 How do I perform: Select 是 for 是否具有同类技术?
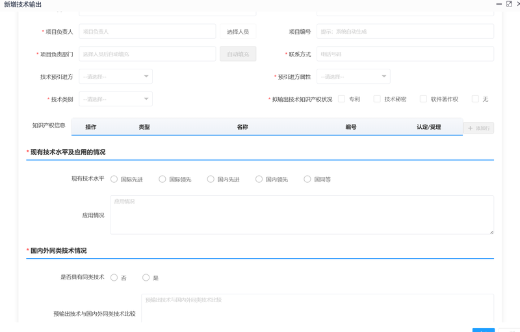click(146, 278)
